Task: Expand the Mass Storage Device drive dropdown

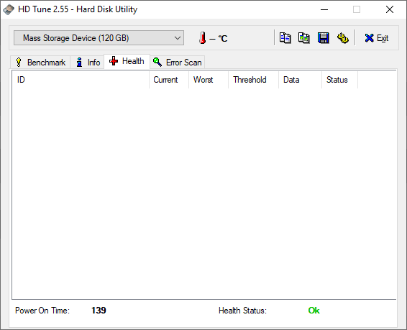Action: click(99, 38)
